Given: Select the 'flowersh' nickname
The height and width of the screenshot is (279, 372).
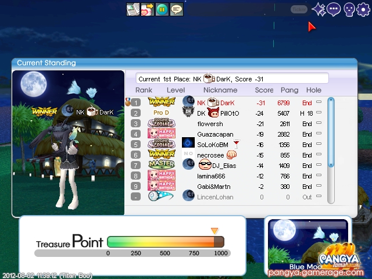Looking at the screenshot, I should pyautogui.click(x=210, y=124).
